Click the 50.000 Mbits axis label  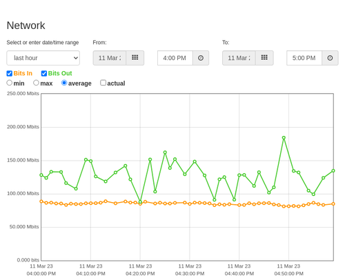pos(24,227)
